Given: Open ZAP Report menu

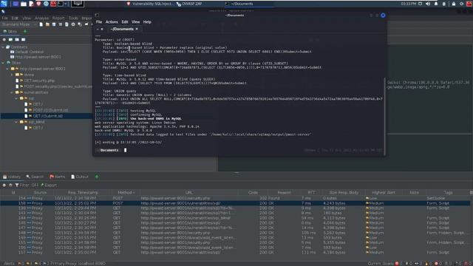Looking at the screenshot, I should [58, 18].
